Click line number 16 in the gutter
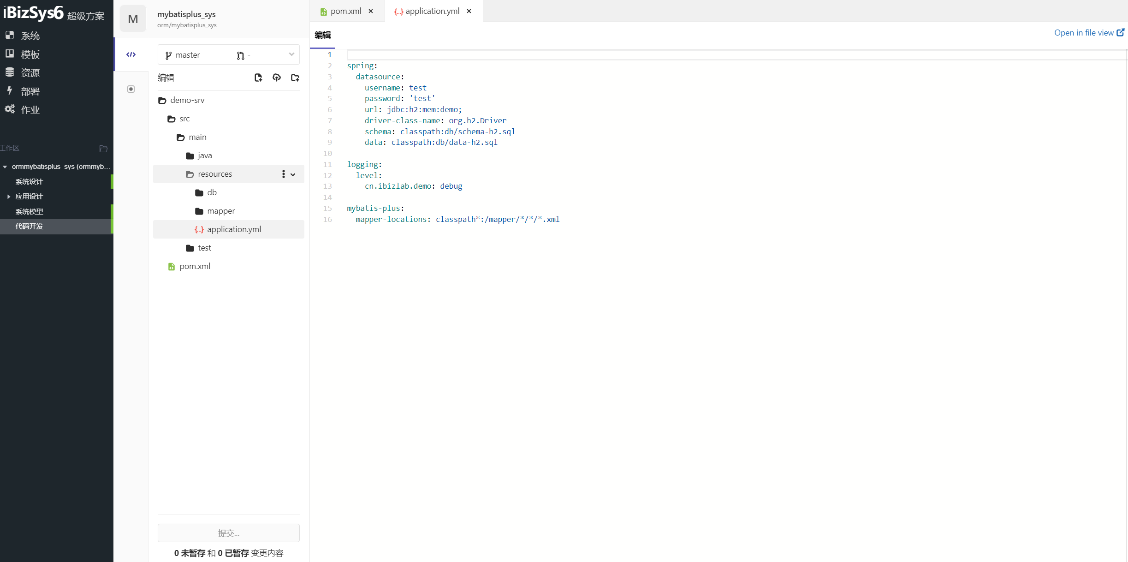The image size is (1128, 562). coord(327,220)
